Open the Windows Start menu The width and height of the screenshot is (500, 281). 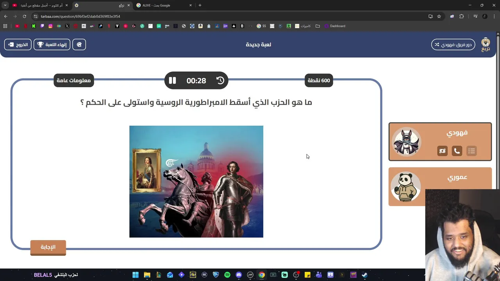[x=136, y=275]
